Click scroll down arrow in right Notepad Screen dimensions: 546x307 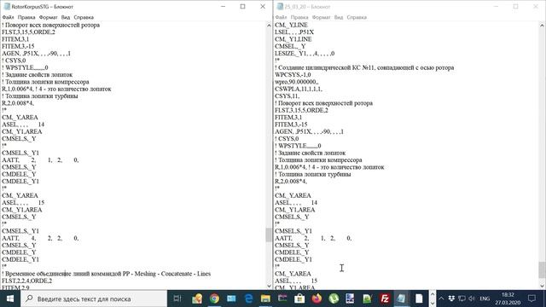click(542, 287)
